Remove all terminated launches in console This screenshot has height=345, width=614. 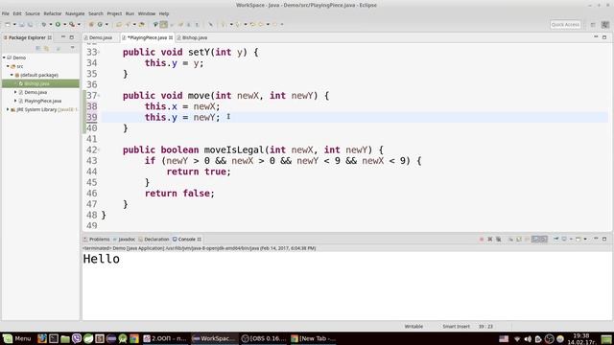click(x=498, y=239)
